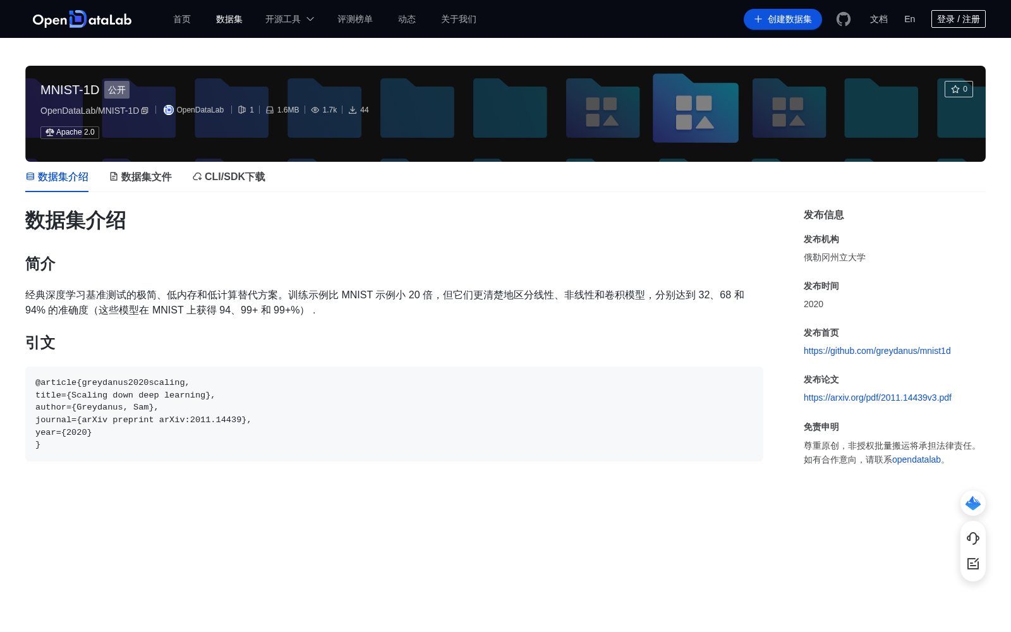Click the star favorite button
Image resolution: width=1011 pixels, height=632 pixels.
click(x=959, y=89)
